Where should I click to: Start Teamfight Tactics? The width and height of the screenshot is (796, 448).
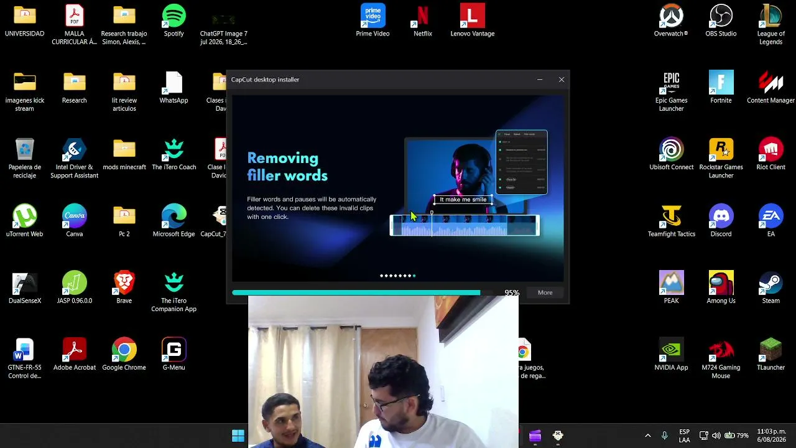point(672,221)
